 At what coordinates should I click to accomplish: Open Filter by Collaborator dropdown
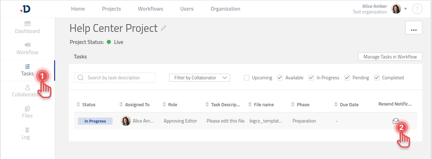point(199,78)
